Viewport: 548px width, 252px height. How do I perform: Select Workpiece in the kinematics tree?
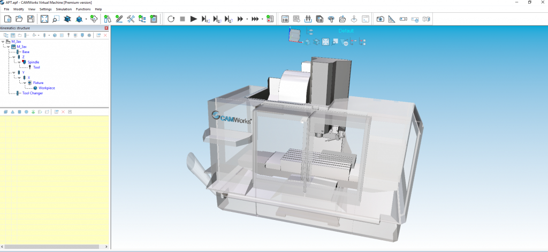(x=47, y=88)
